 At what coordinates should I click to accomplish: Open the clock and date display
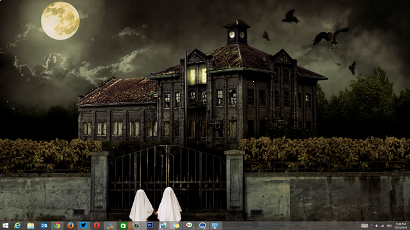click(x=400, y=226)
